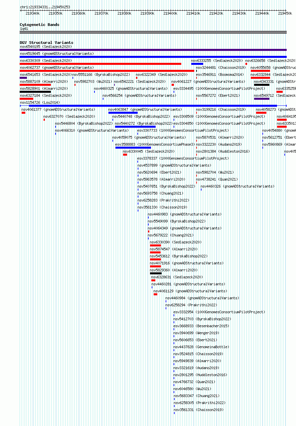Click the blue esv3588883 variant bar
This screenshot has width=296, height=426.
(133, 148)
